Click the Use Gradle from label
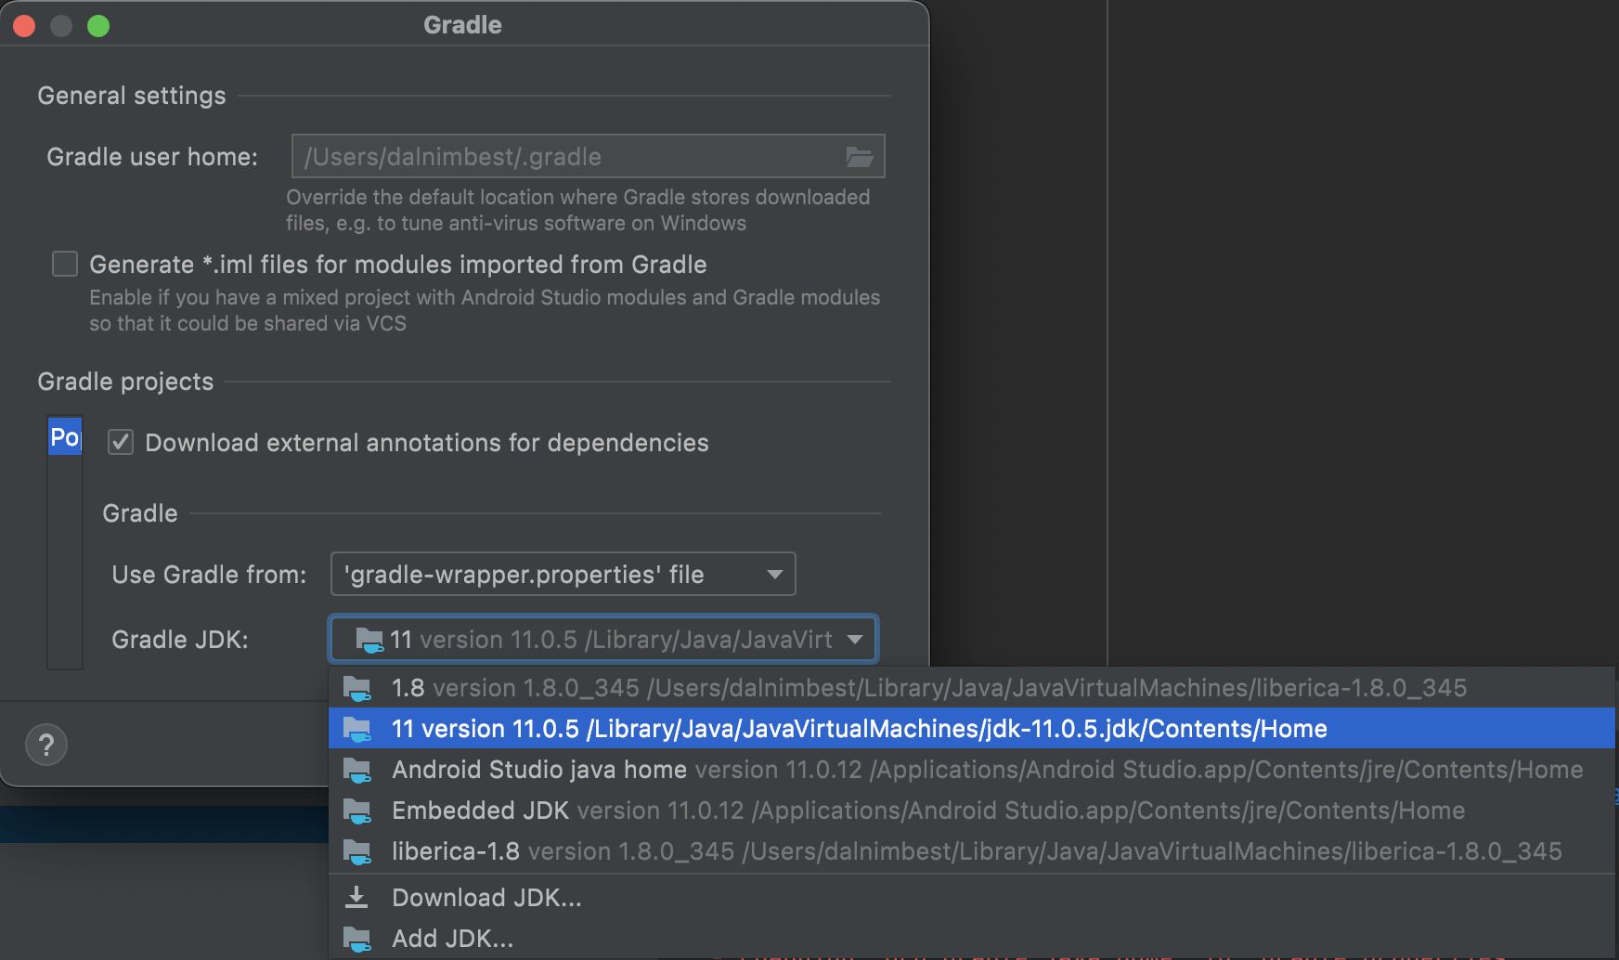The width and height of the screenshot is (1619, 960). (x=209, y=575)
